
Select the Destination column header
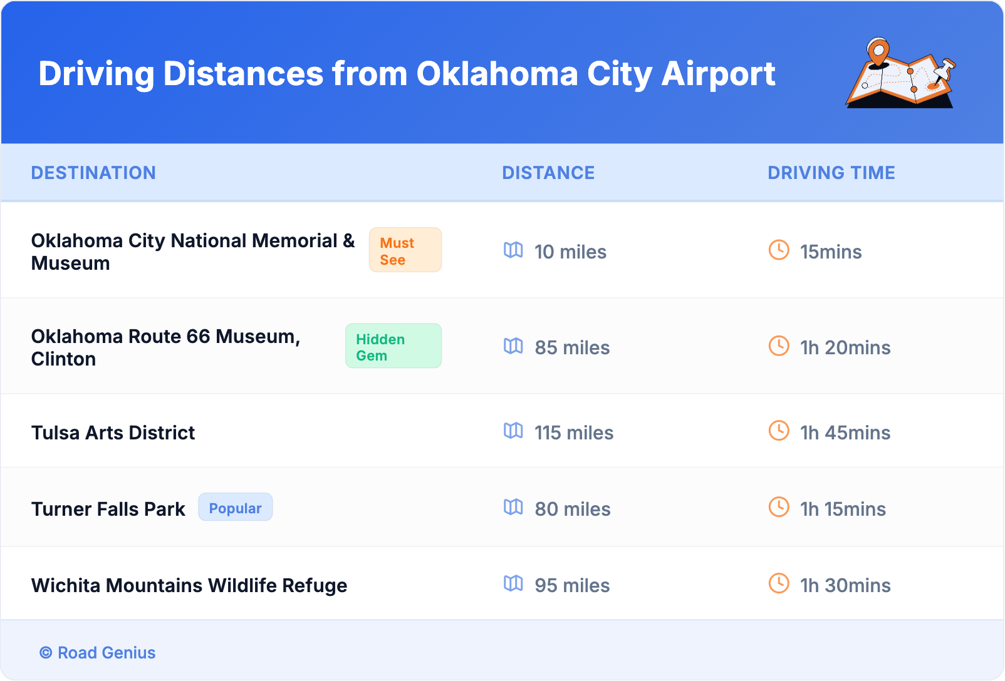pyautogui.click(x=93, y=173)
